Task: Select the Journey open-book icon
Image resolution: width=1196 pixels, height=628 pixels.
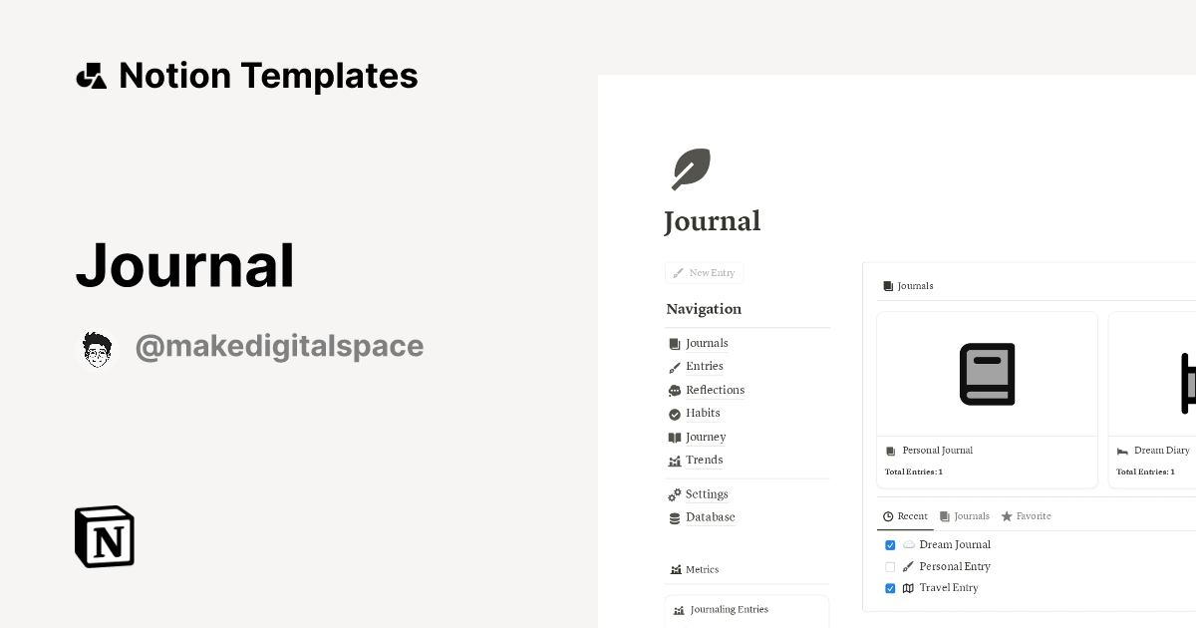Action: 675,437
